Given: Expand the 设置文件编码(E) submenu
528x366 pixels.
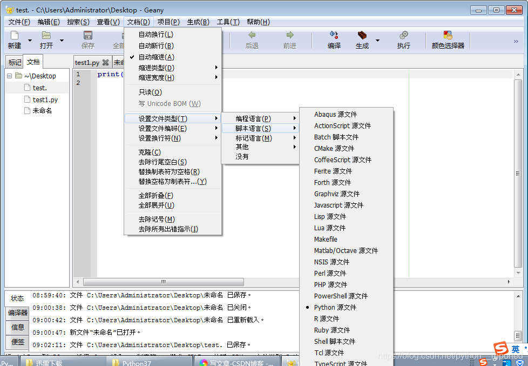Looking at the screenshot, I should 173,129.
